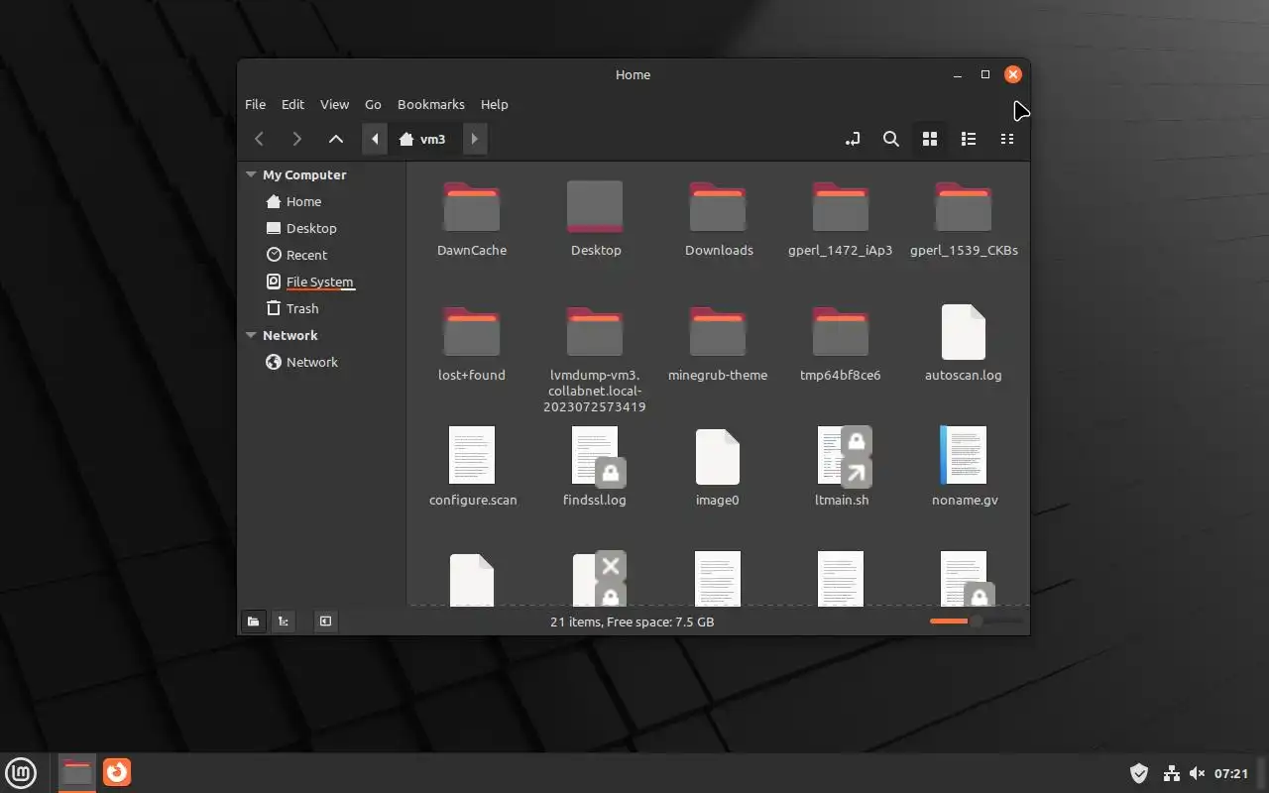
Task: Select the gperl_1539_CKBs folder
Action: click(964, 220)
